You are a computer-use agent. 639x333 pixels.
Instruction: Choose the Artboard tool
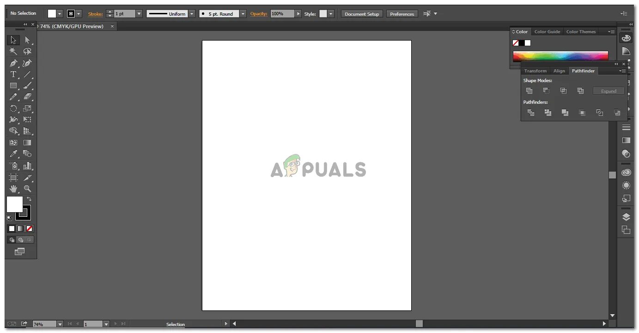[13, 178]
